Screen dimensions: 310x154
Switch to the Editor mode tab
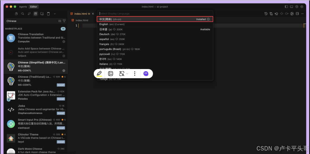point(34,7)
